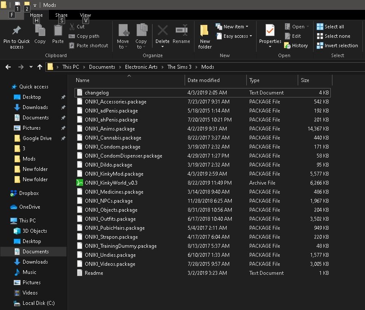Click The Sims 3 breadcrumb
365x310 pixels.
tap(180, 67)
